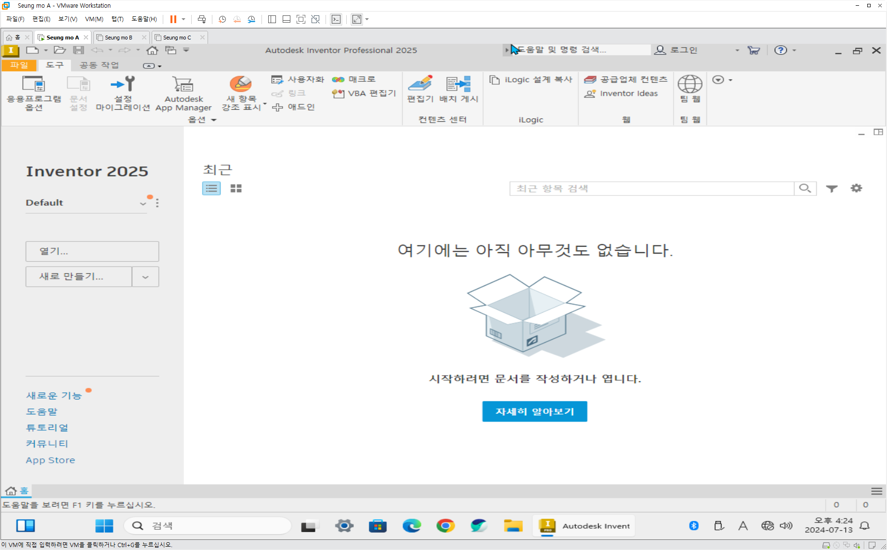Viewport: 887px width, 550px height.
Task: Open the filter funnel for recent items
Action: coord(832,189)
